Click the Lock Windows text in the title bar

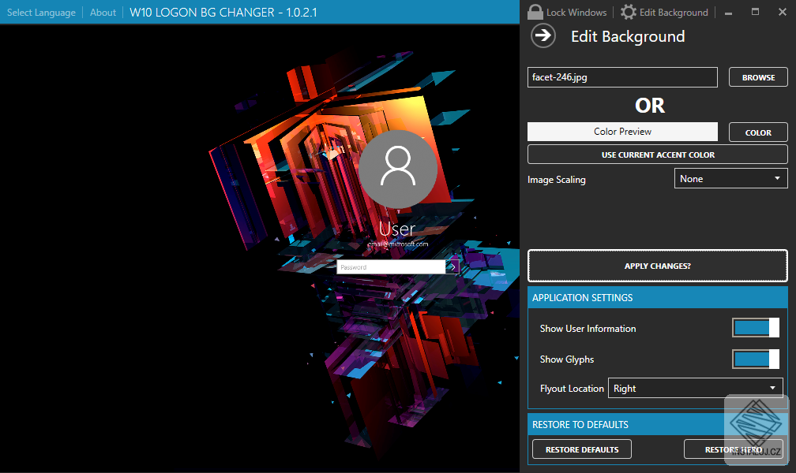pos(576,12)
